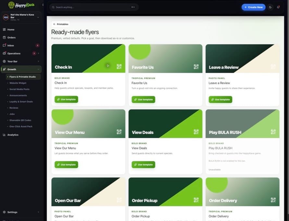This screenshot has height=221, width=289.
Task: Click the Orders icon in sidebar
Action: pyautogui.click(x=4, y=37)
